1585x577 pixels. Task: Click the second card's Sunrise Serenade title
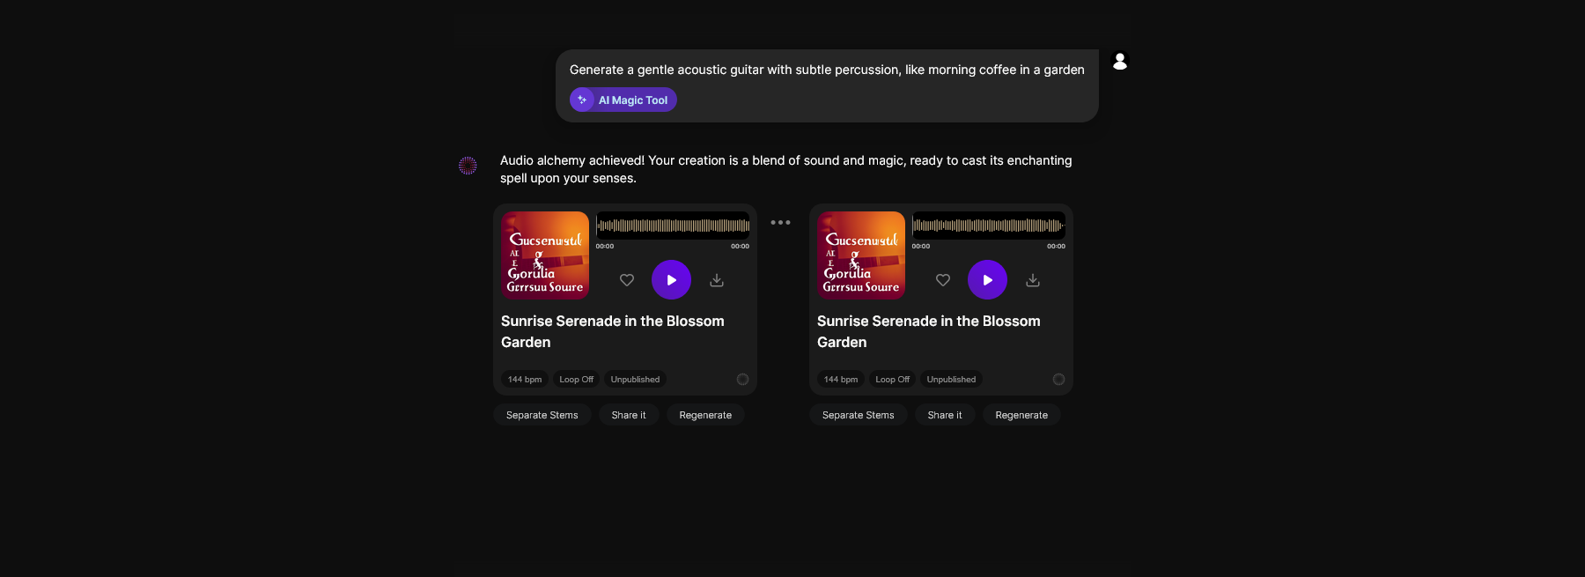click(x=929, y=332)
